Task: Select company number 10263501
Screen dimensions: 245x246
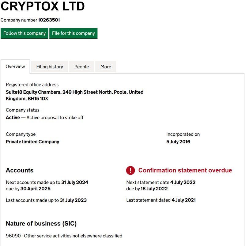Action: click(x=49, y=20)
